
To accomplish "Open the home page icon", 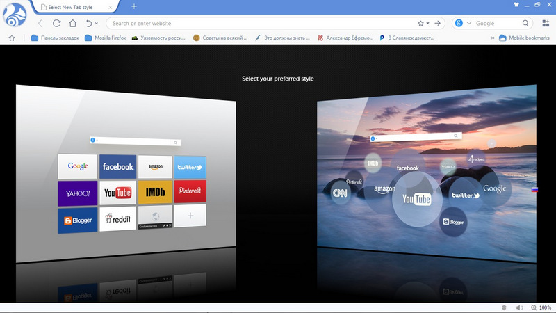I will coord(73,24).
